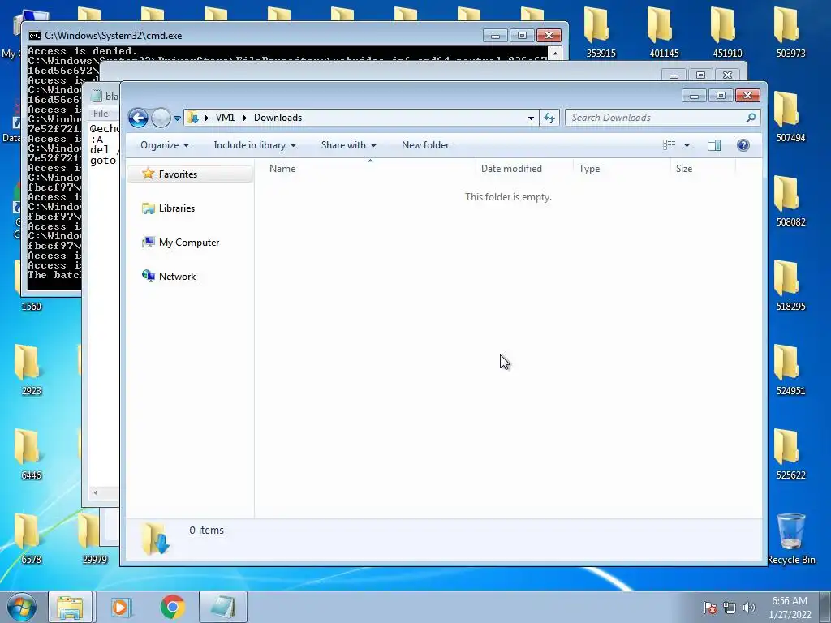
Task: Select desktop folder 1560
Action: pyautogui.click(x=31, y=306)
